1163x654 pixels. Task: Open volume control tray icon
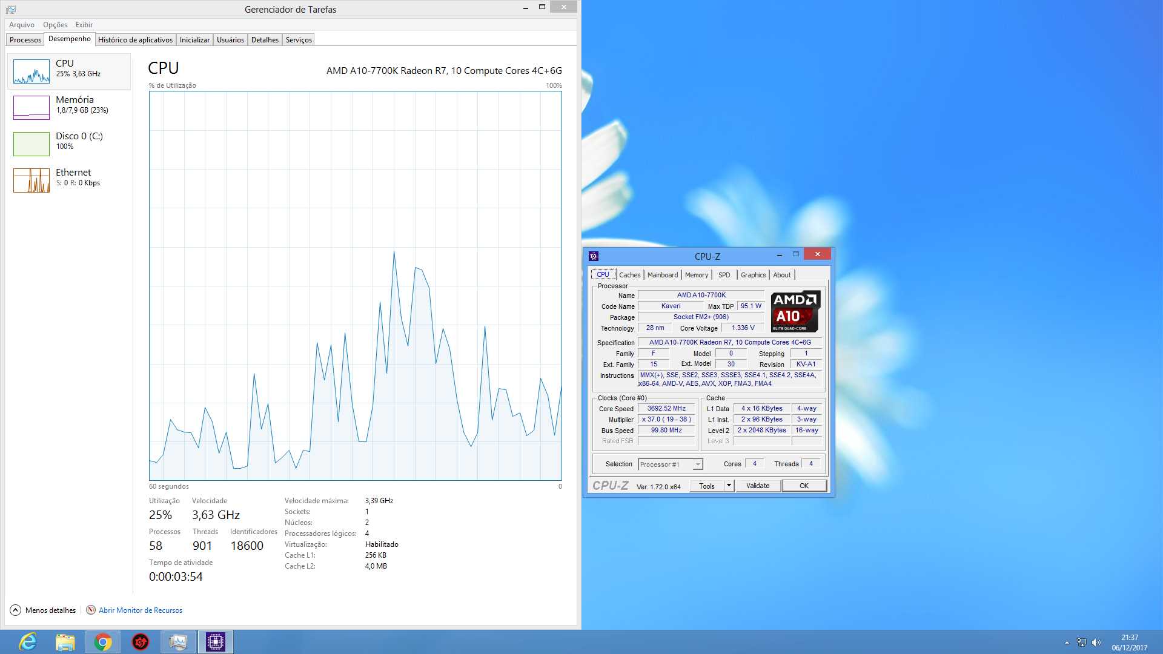point(1096,642)
